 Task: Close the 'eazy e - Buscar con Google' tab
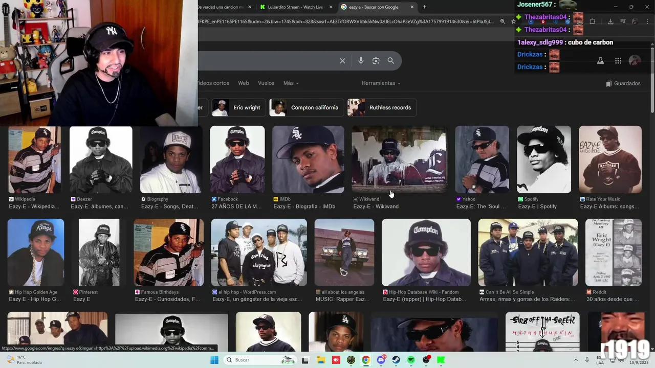coord(411,7)
